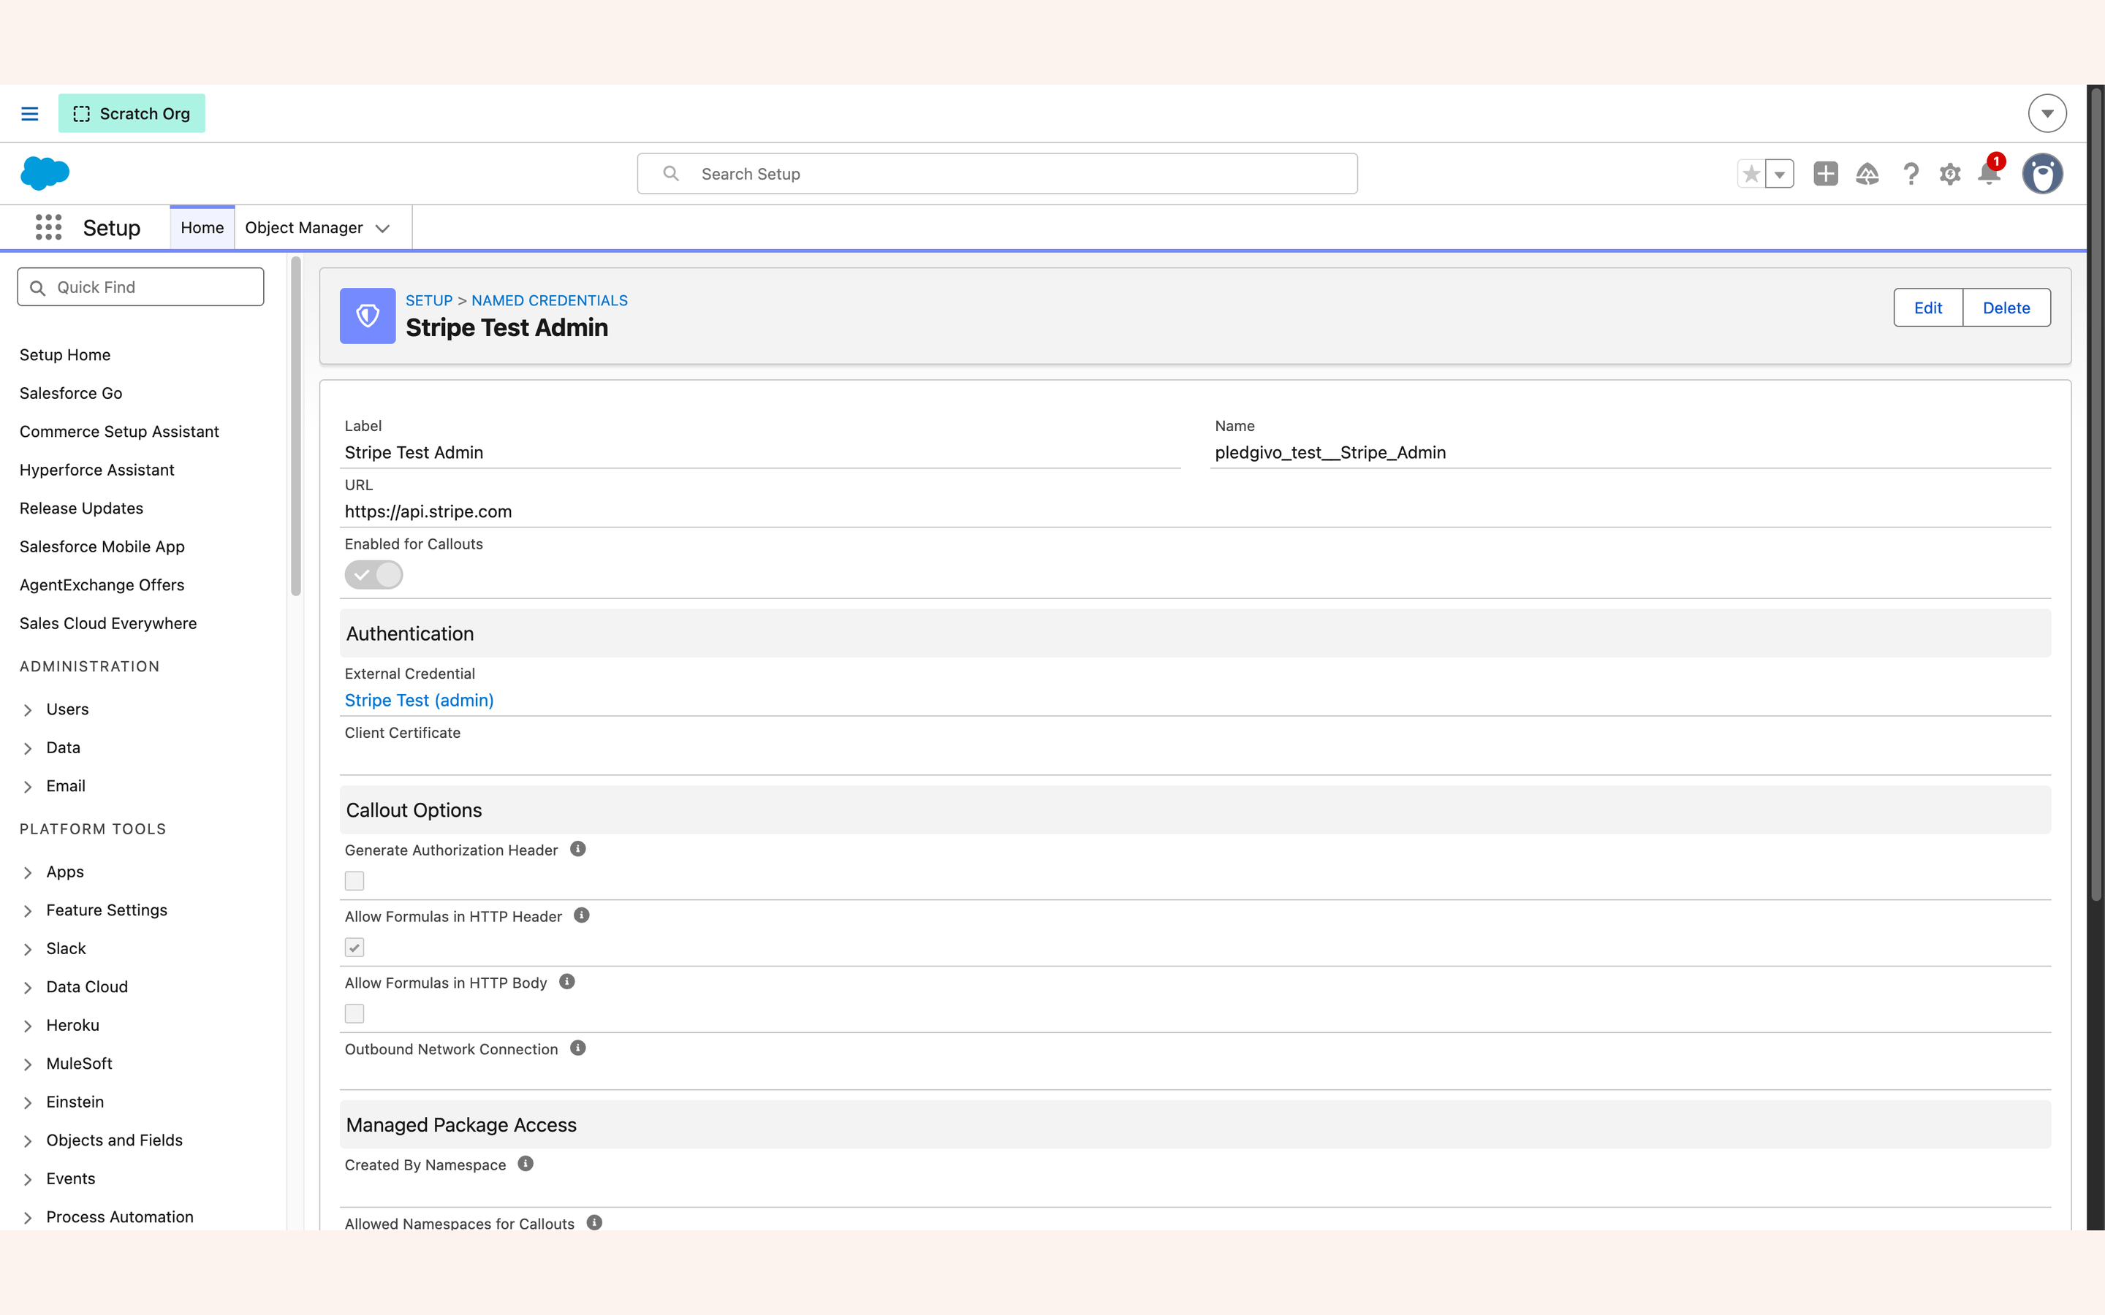Open the Trailhead guidance icon
The height and width of the screenshot is (1315, 2105).
click(1867, 174)
